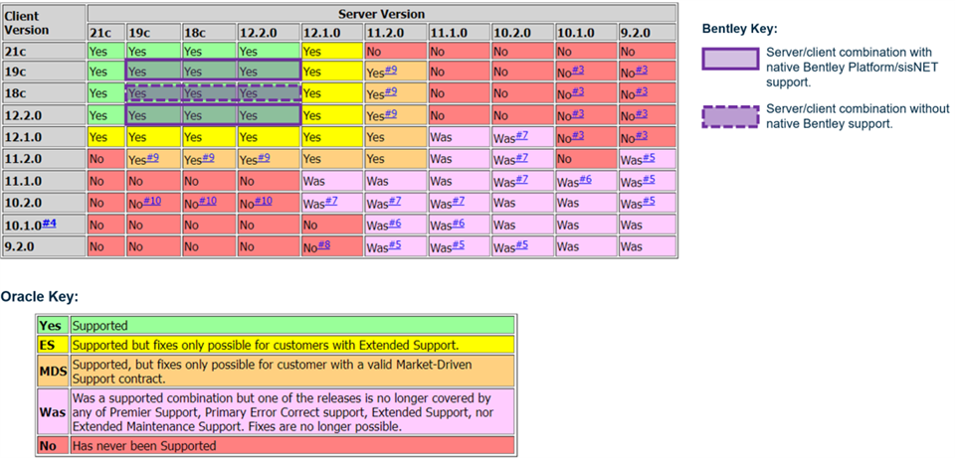Select the 'Server Version' table header

click(x=382, y=13)
